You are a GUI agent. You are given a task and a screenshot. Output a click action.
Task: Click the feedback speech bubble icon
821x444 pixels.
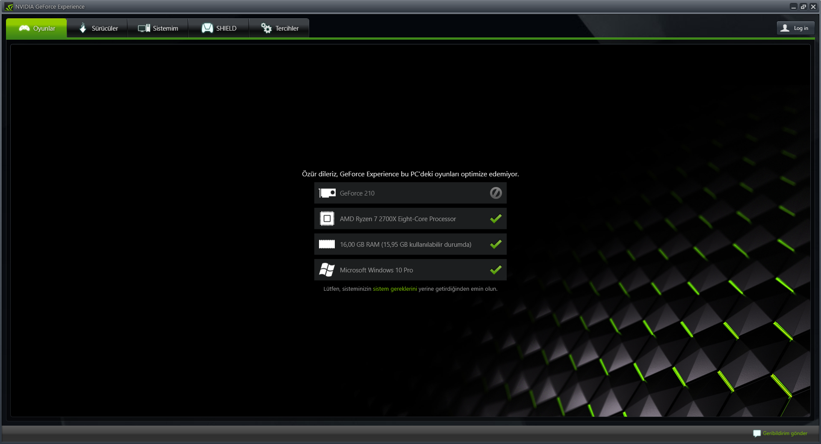[757, 433]
